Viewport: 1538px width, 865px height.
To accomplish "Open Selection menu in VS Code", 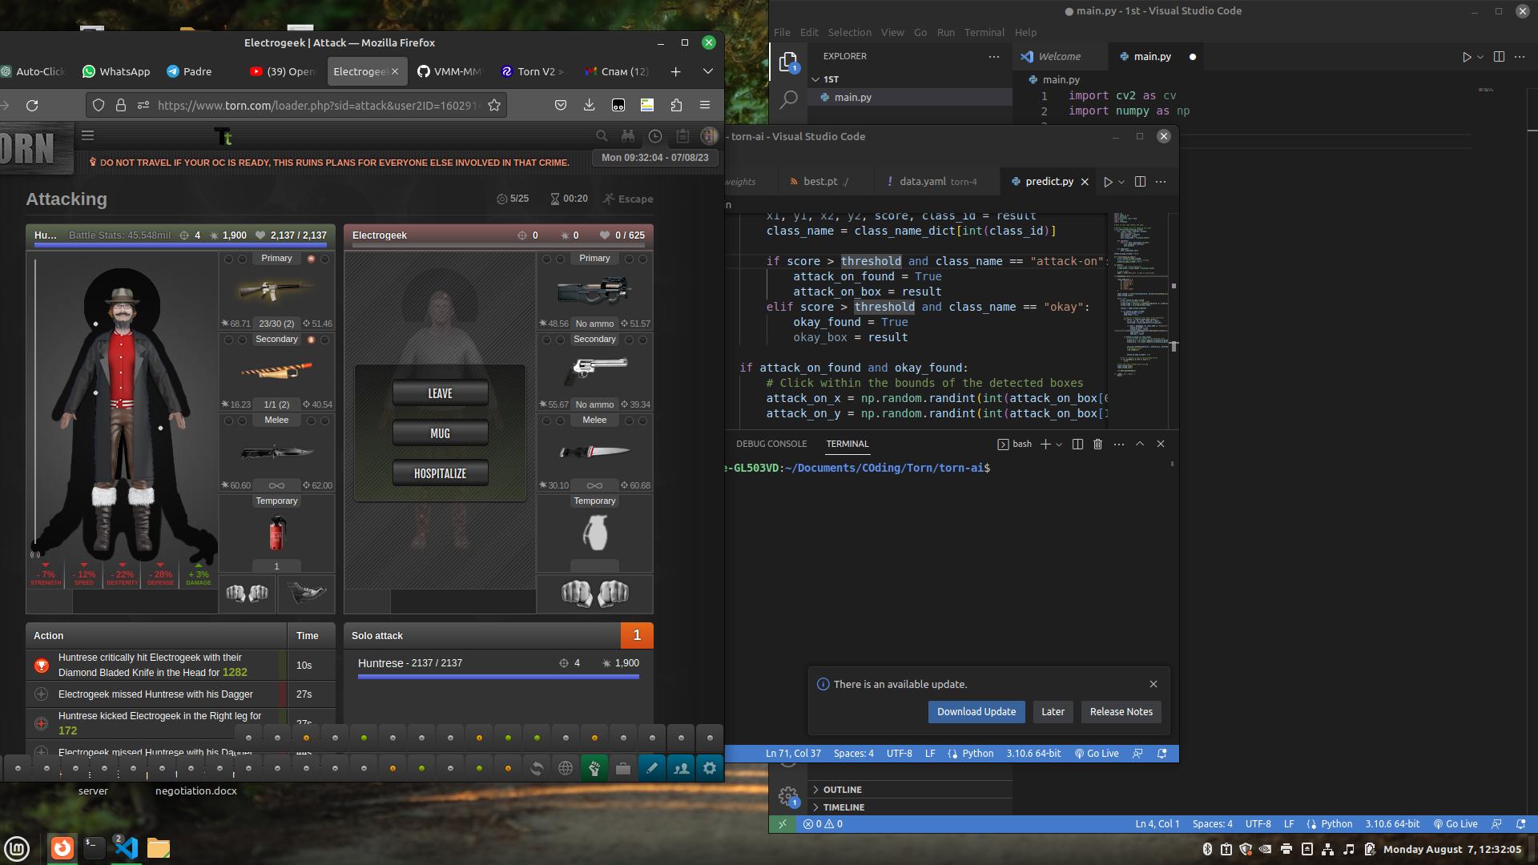I will (x=849, y=33).
